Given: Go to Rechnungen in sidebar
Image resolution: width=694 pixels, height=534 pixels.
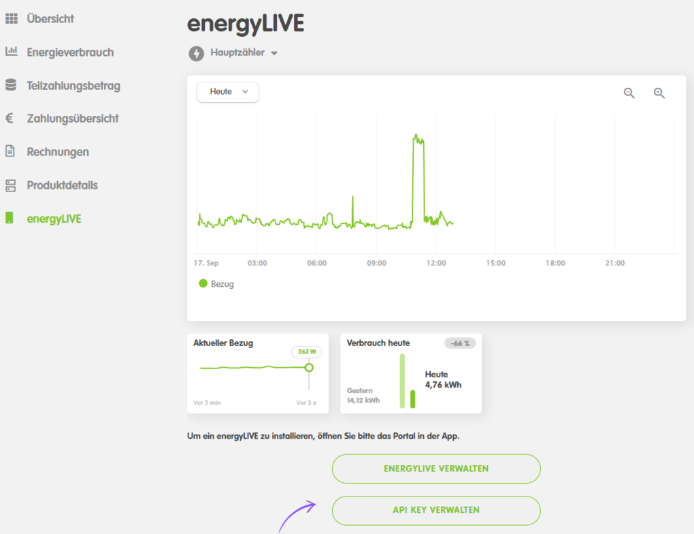Looking at the screenshot, I should coord(58,152).
